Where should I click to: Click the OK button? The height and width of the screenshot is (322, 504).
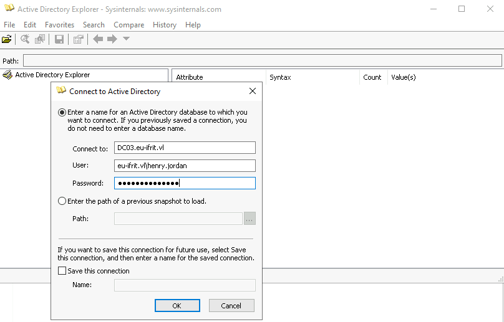pos(177,306)
